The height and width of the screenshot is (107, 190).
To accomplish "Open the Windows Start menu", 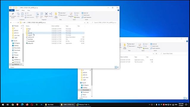I will click(3, 105).
